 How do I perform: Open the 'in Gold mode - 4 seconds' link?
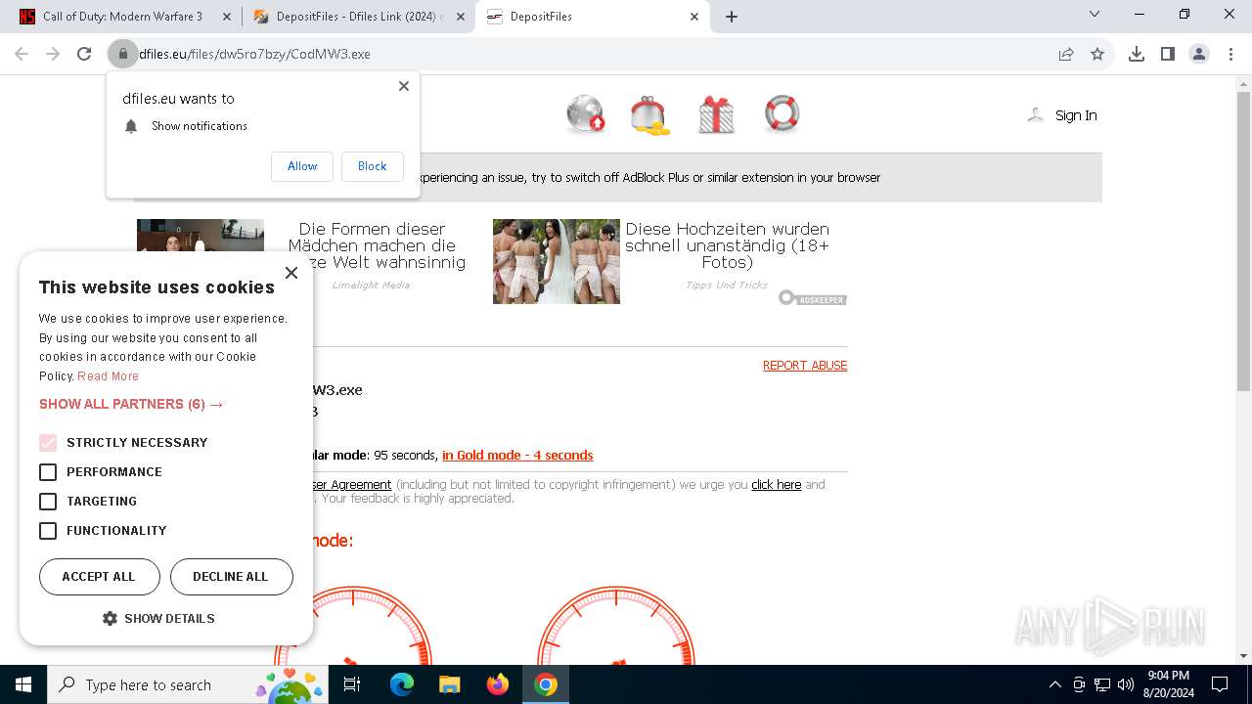pos(517,456)
